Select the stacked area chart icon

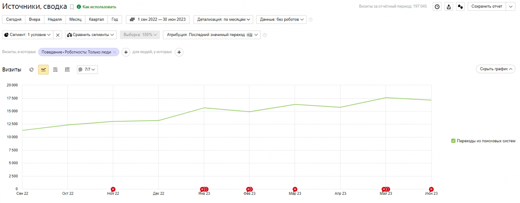[55, 70]
